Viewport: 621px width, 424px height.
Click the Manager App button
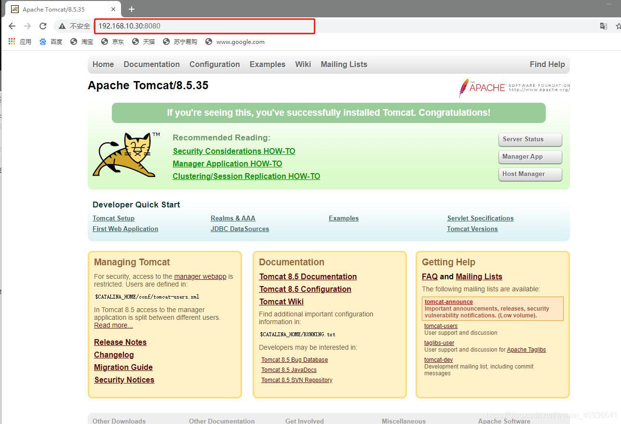(x=530, y=157)
